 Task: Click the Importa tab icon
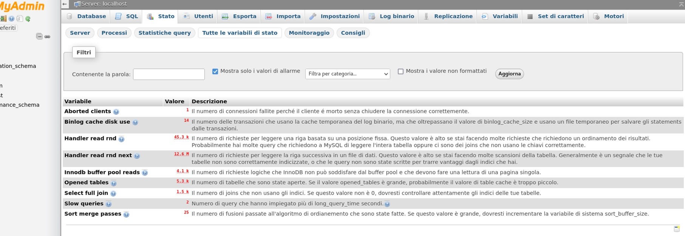tap(269, 17)
